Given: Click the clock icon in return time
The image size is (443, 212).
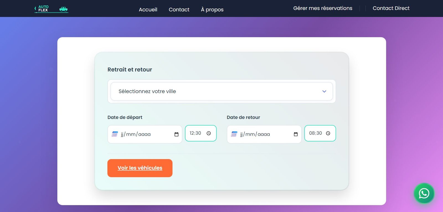Looking at the screenshot, I should pos(328,133).
